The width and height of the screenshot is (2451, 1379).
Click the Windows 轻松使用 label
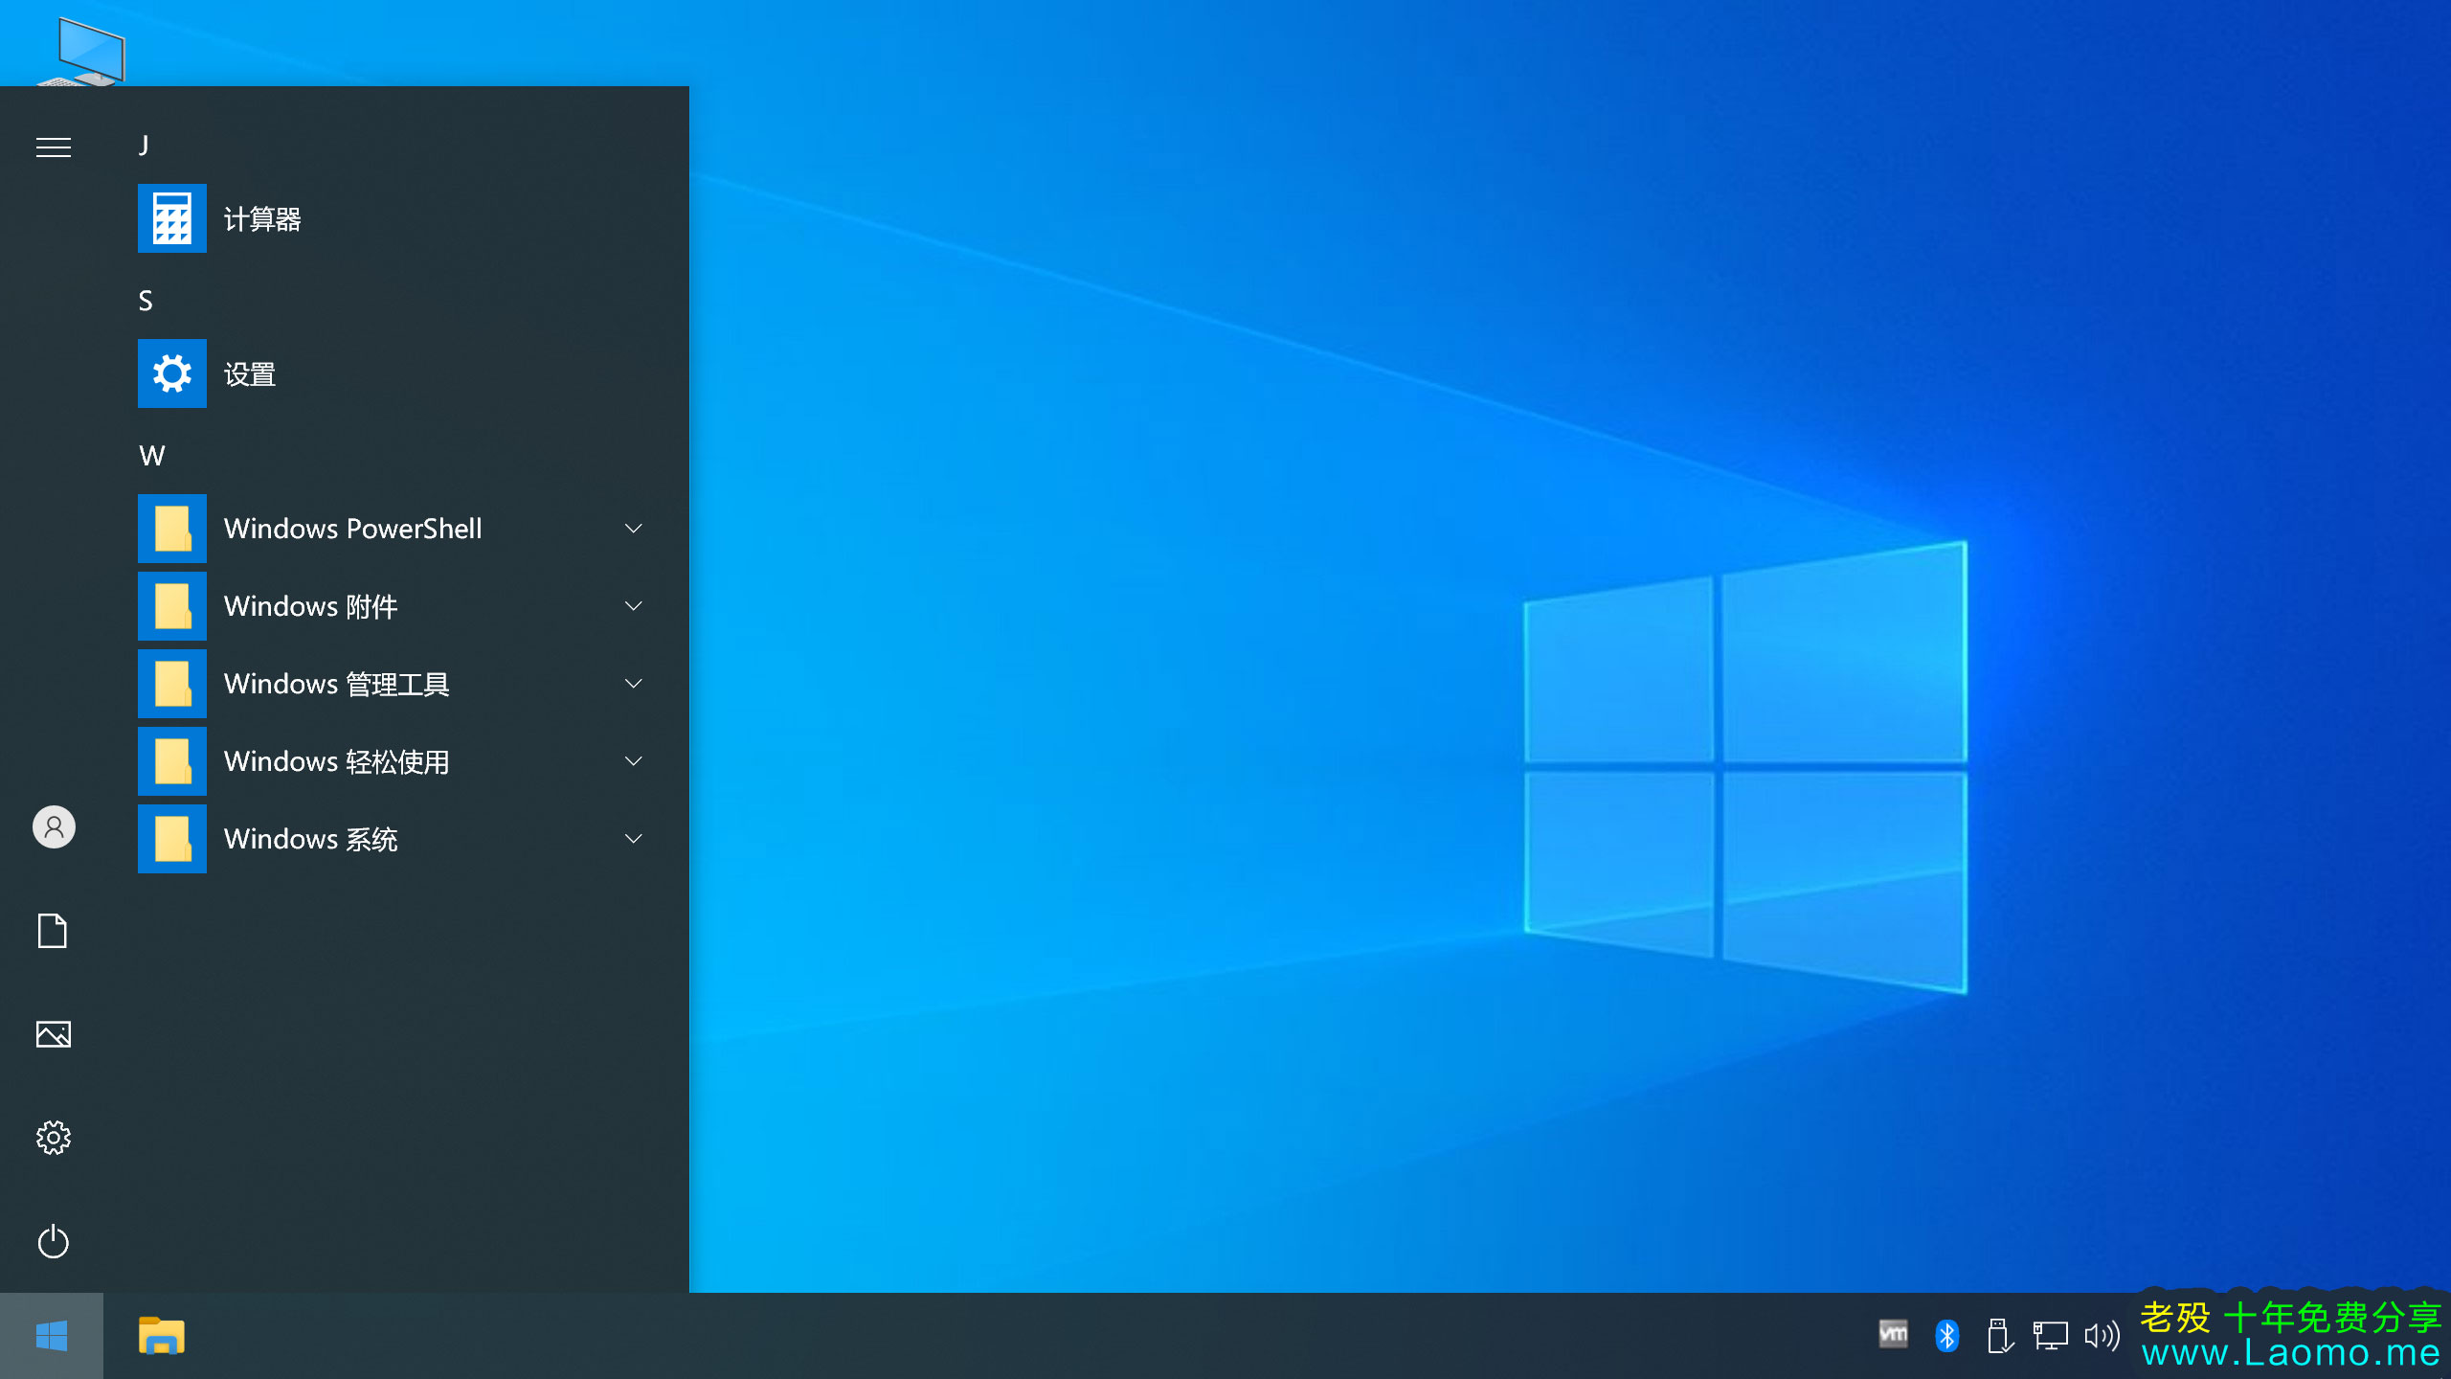point(337,762)
